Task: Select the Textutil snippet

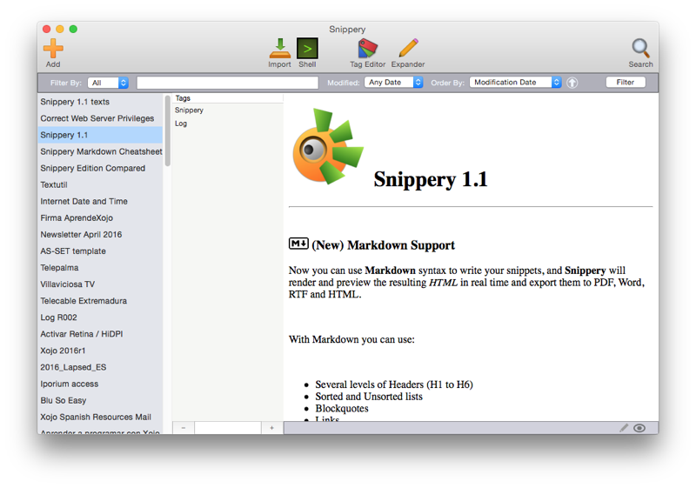Action: pos(100,184)
